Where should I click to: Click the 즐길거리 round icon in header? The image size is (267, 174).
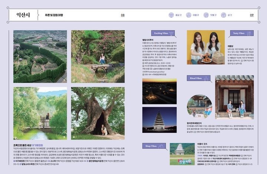coord(171,15)
